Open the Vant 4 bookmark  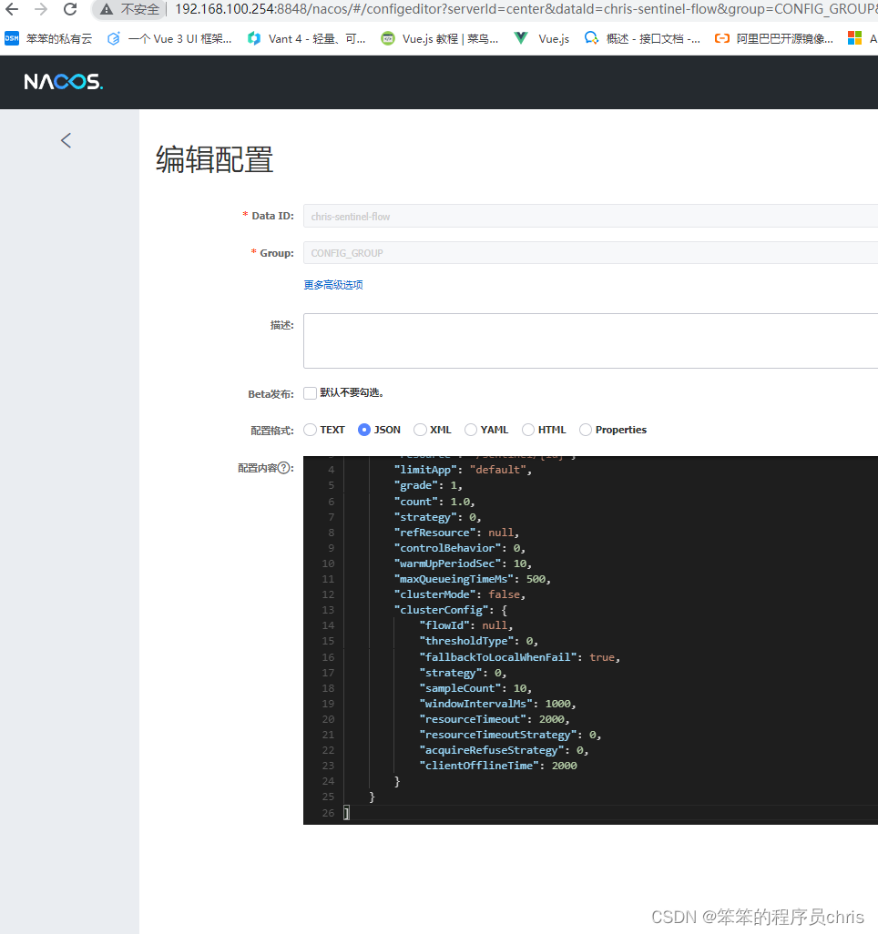pyautogui.click(x=307, y=39)
